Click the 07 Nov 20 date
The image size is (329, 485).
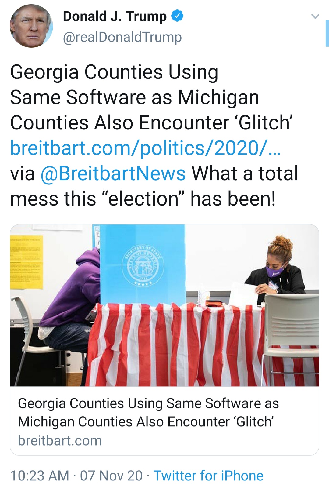[x=111, y=475]
